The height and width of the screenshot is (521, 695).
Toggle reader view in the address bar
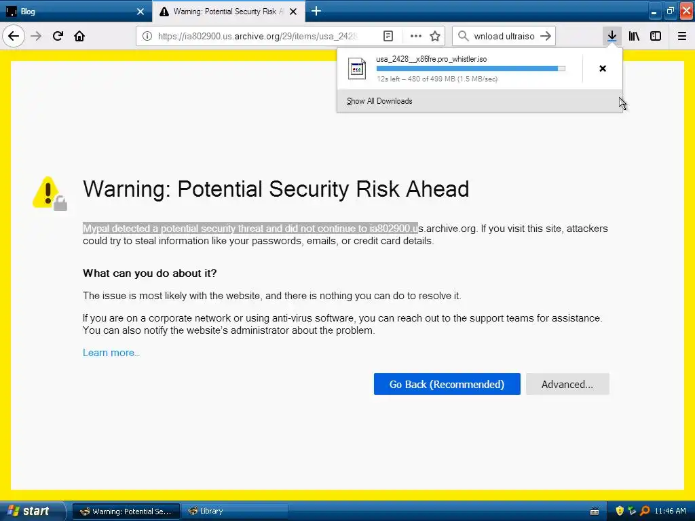[x=388, y=36]
